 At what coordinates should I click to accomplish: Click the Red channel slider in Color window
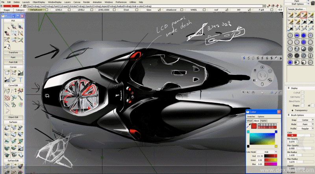[x=270, y=156]
